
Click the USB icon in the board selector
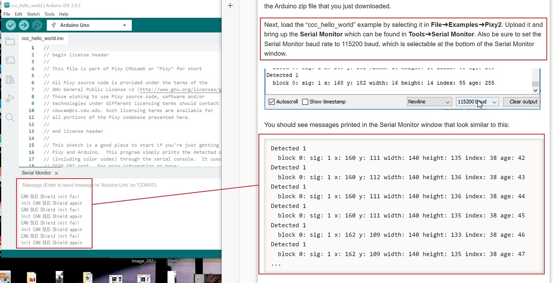pos(53,25)
